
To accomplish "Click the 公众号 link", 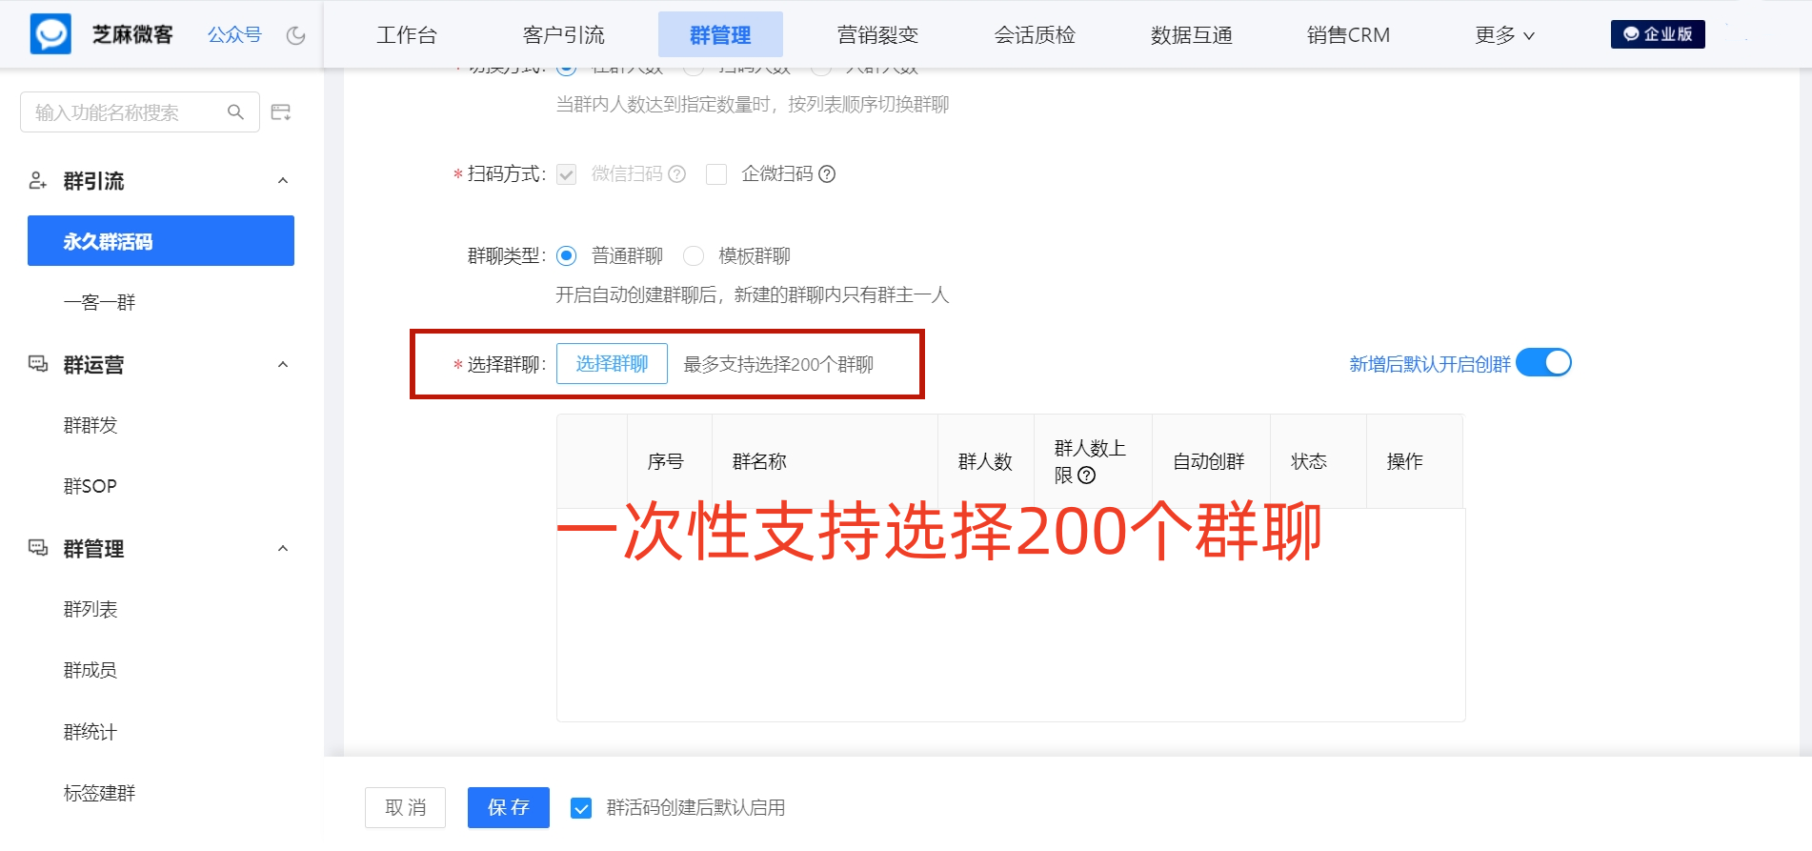I will [x=234, y=34].
